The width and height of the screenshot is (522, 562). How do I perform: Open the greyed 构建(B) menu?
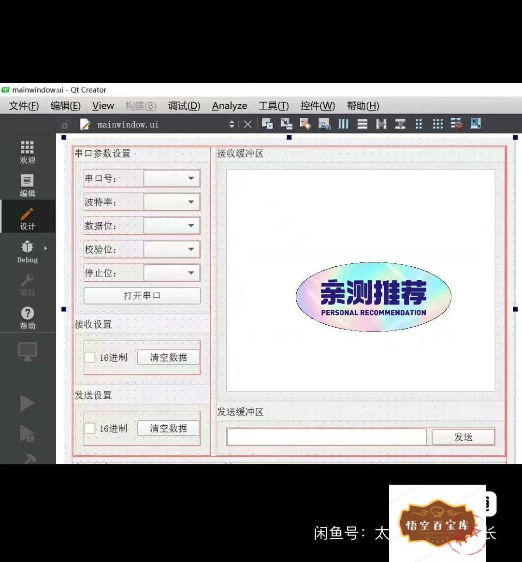point(141,106)
